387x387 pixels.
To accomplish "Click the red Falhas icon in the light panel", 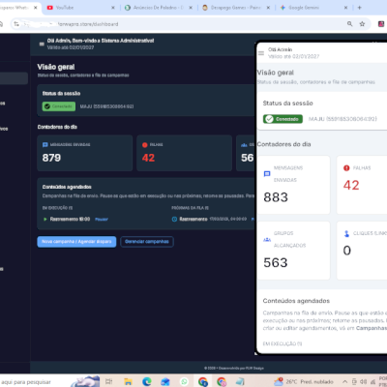I will coord(346,168).
